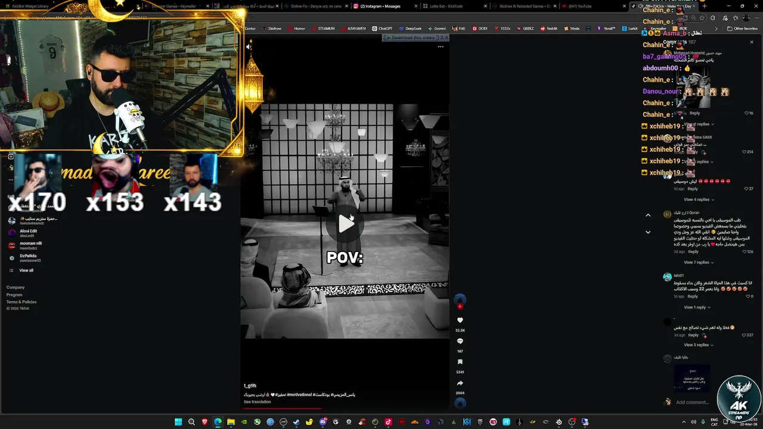The height and width of the screenshot is (429, 763).
Task: Click the #motivational hashtag in caption
Action: 299,394
